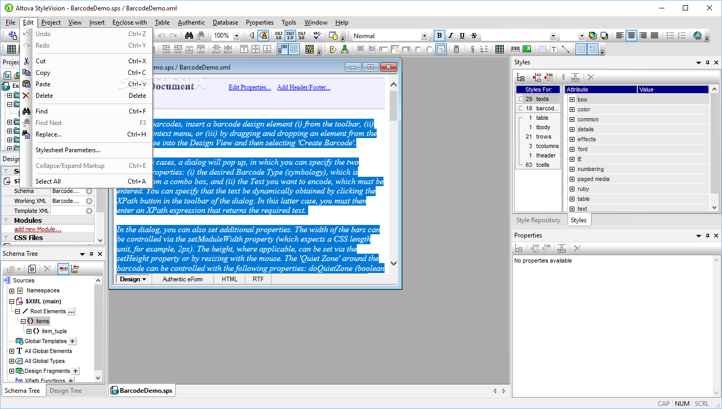722x409 pixels.
Task: Click the background color icon
Action: pyautogui.click(x=604, y=36)
